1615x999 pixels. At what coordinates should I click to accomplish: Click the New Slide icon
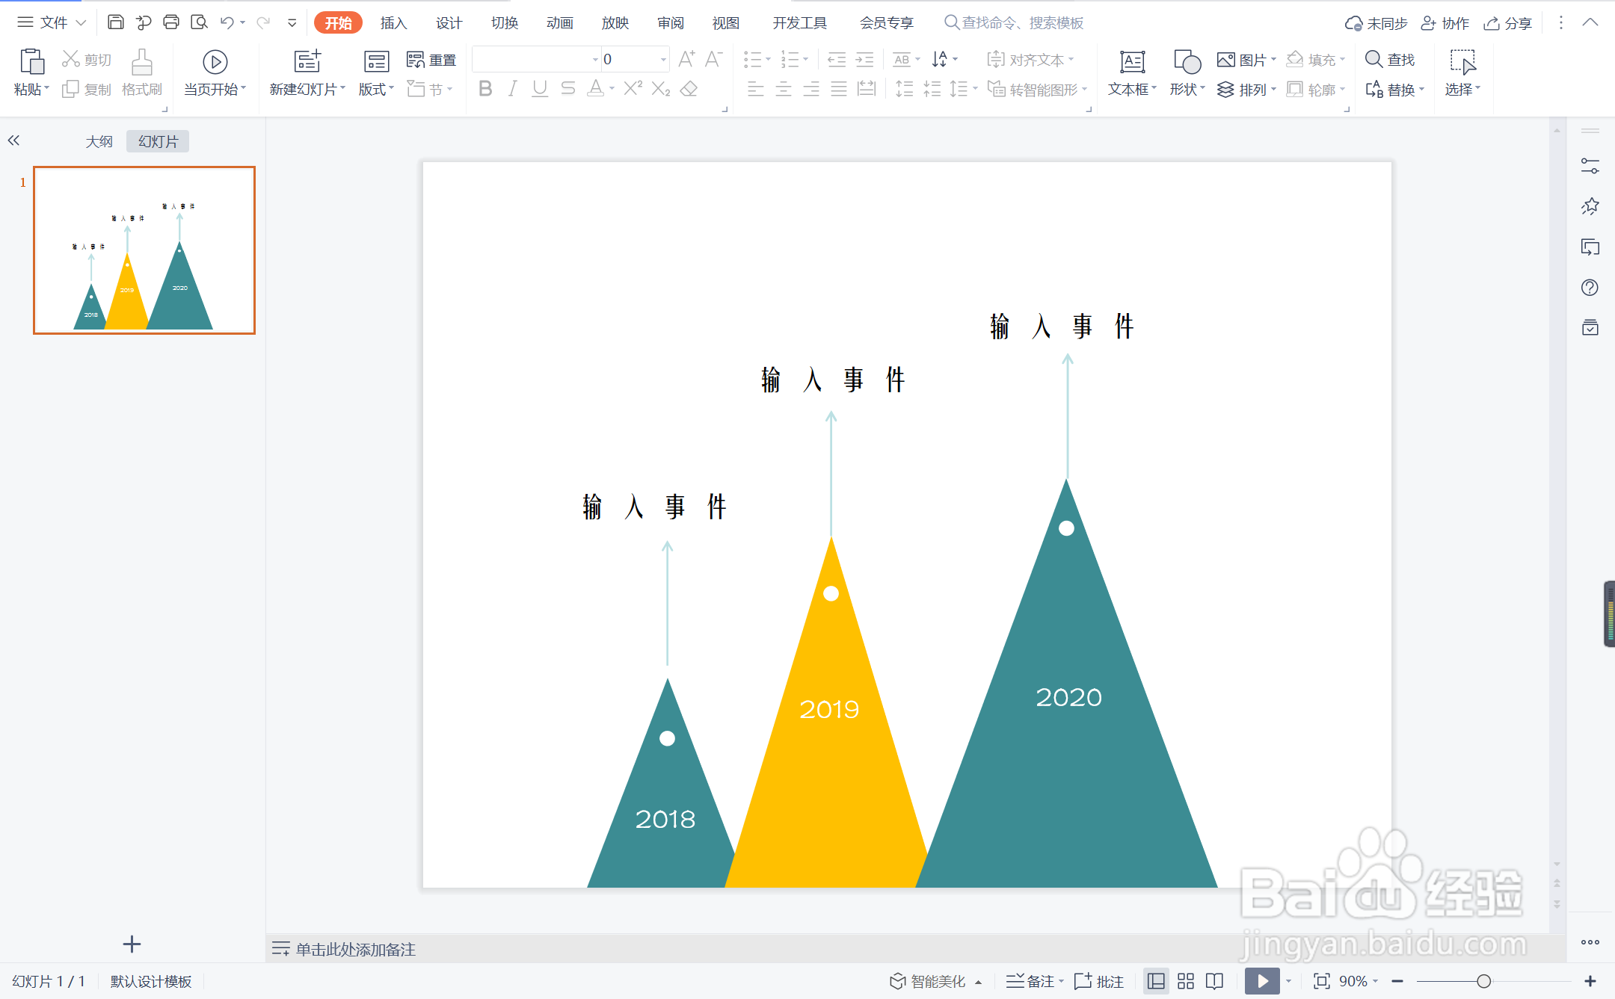click(x=307, y=62)
